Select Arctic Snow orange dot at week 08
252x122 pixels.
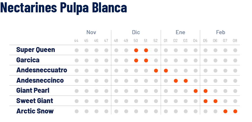(x=235, y=111)
